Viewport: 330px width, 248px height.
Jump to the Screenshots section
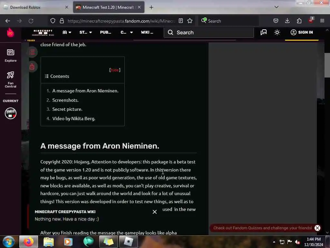(65, 100)
